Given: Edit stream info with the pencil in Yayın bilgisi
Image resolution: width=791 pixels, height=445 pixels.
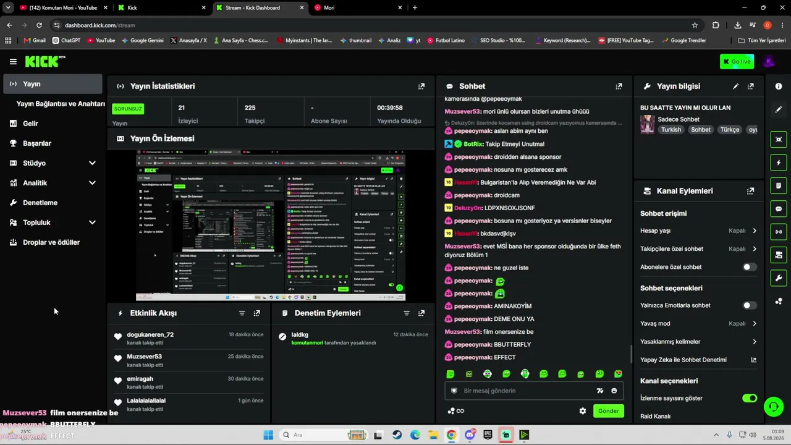Looking at the screenshot, I should pos(735,87).
